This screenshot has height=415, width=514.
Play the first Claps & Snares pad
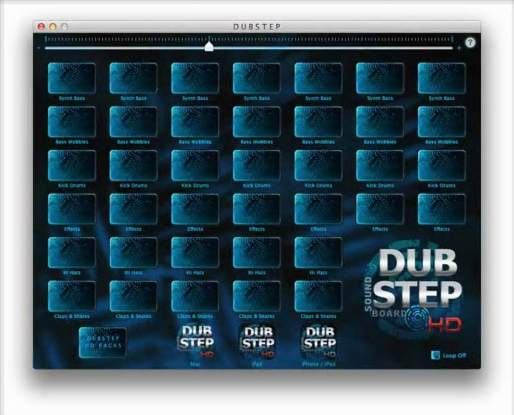click(72, 296)
